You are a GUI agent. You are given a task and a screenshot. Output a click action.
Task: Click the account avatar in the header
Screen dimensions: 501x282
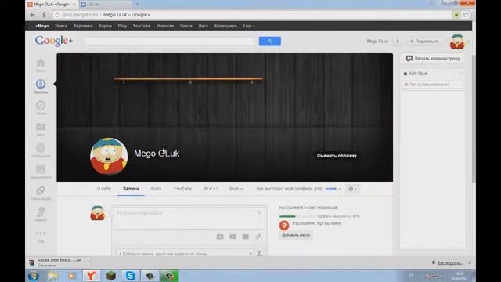click(457, 42)
